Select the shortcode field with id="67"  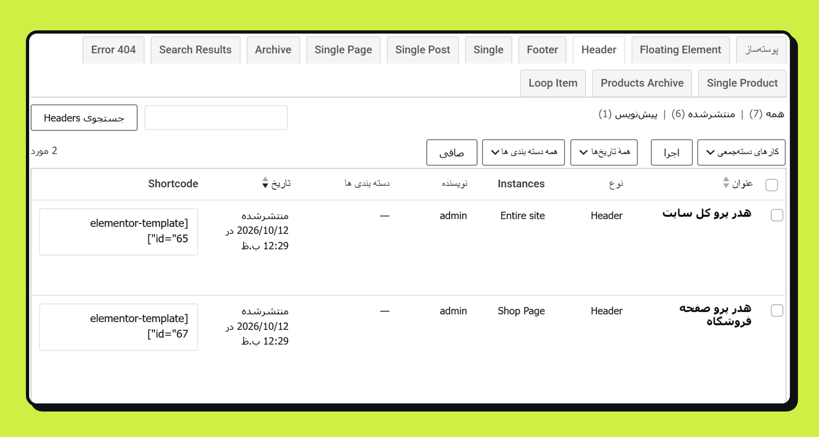pos(119,327)
